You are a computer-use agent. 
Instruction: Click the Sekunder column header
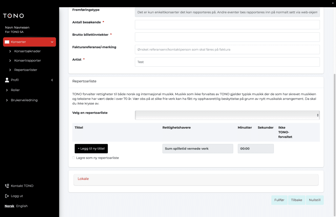coord(265,128)
